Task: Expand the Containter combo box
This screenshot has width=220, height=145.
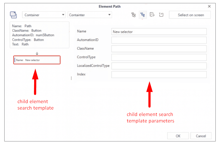Action: coord(90,15)
